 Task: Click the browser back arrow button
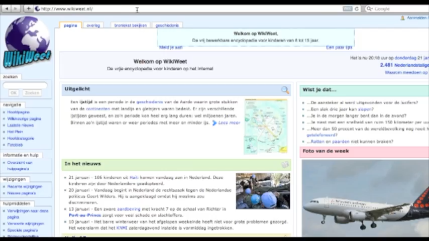[x=7, y=9]
